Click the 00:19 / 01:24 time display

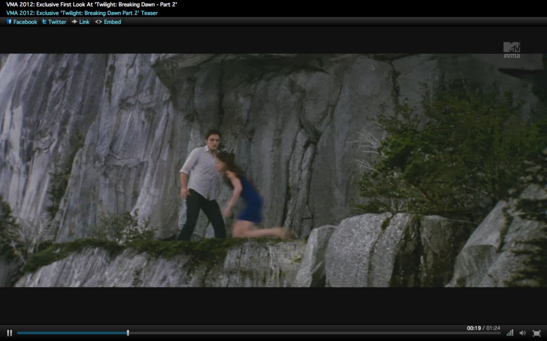(483, 328)
